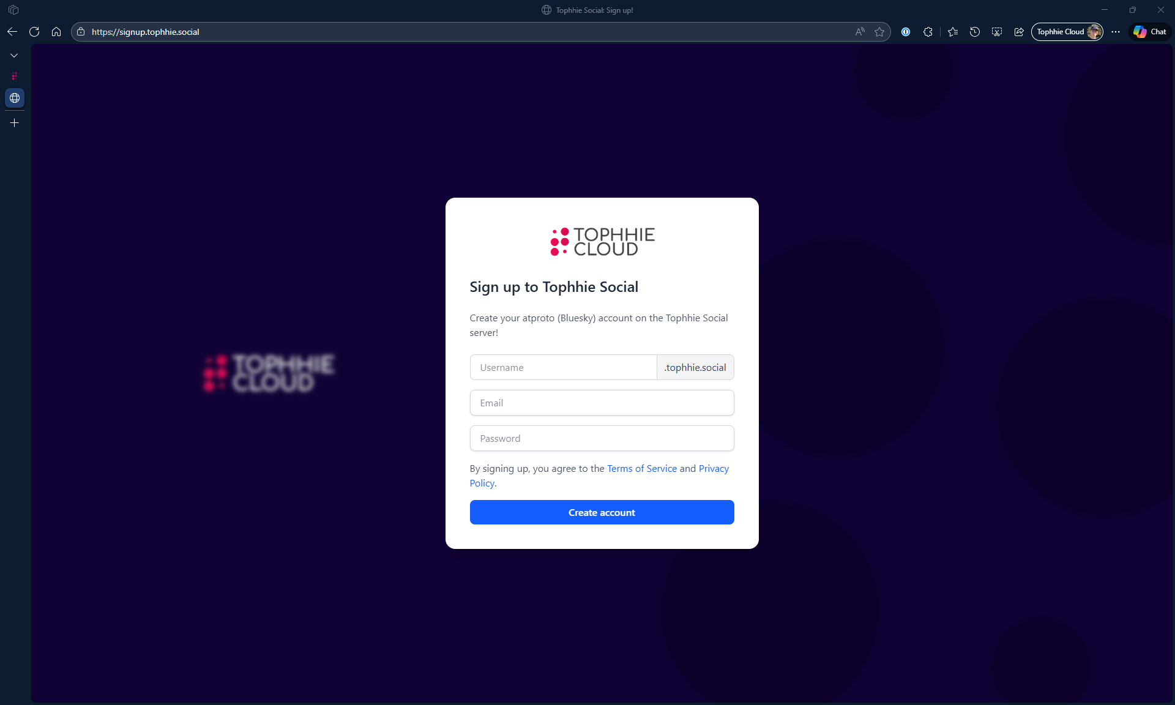
Task: Switch to the Tophhie Cloud dotted-logo tab
Action: 14,76
